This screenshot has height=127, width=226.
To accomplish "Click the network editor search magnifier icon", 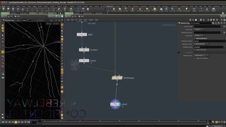I will click(222, 20).
